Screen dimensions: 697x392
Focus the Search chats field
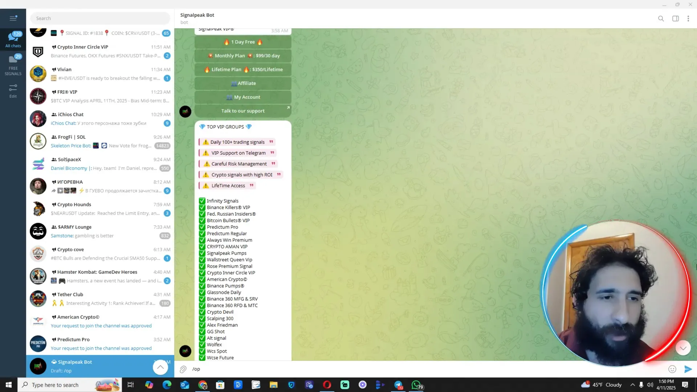coord(100,18)
